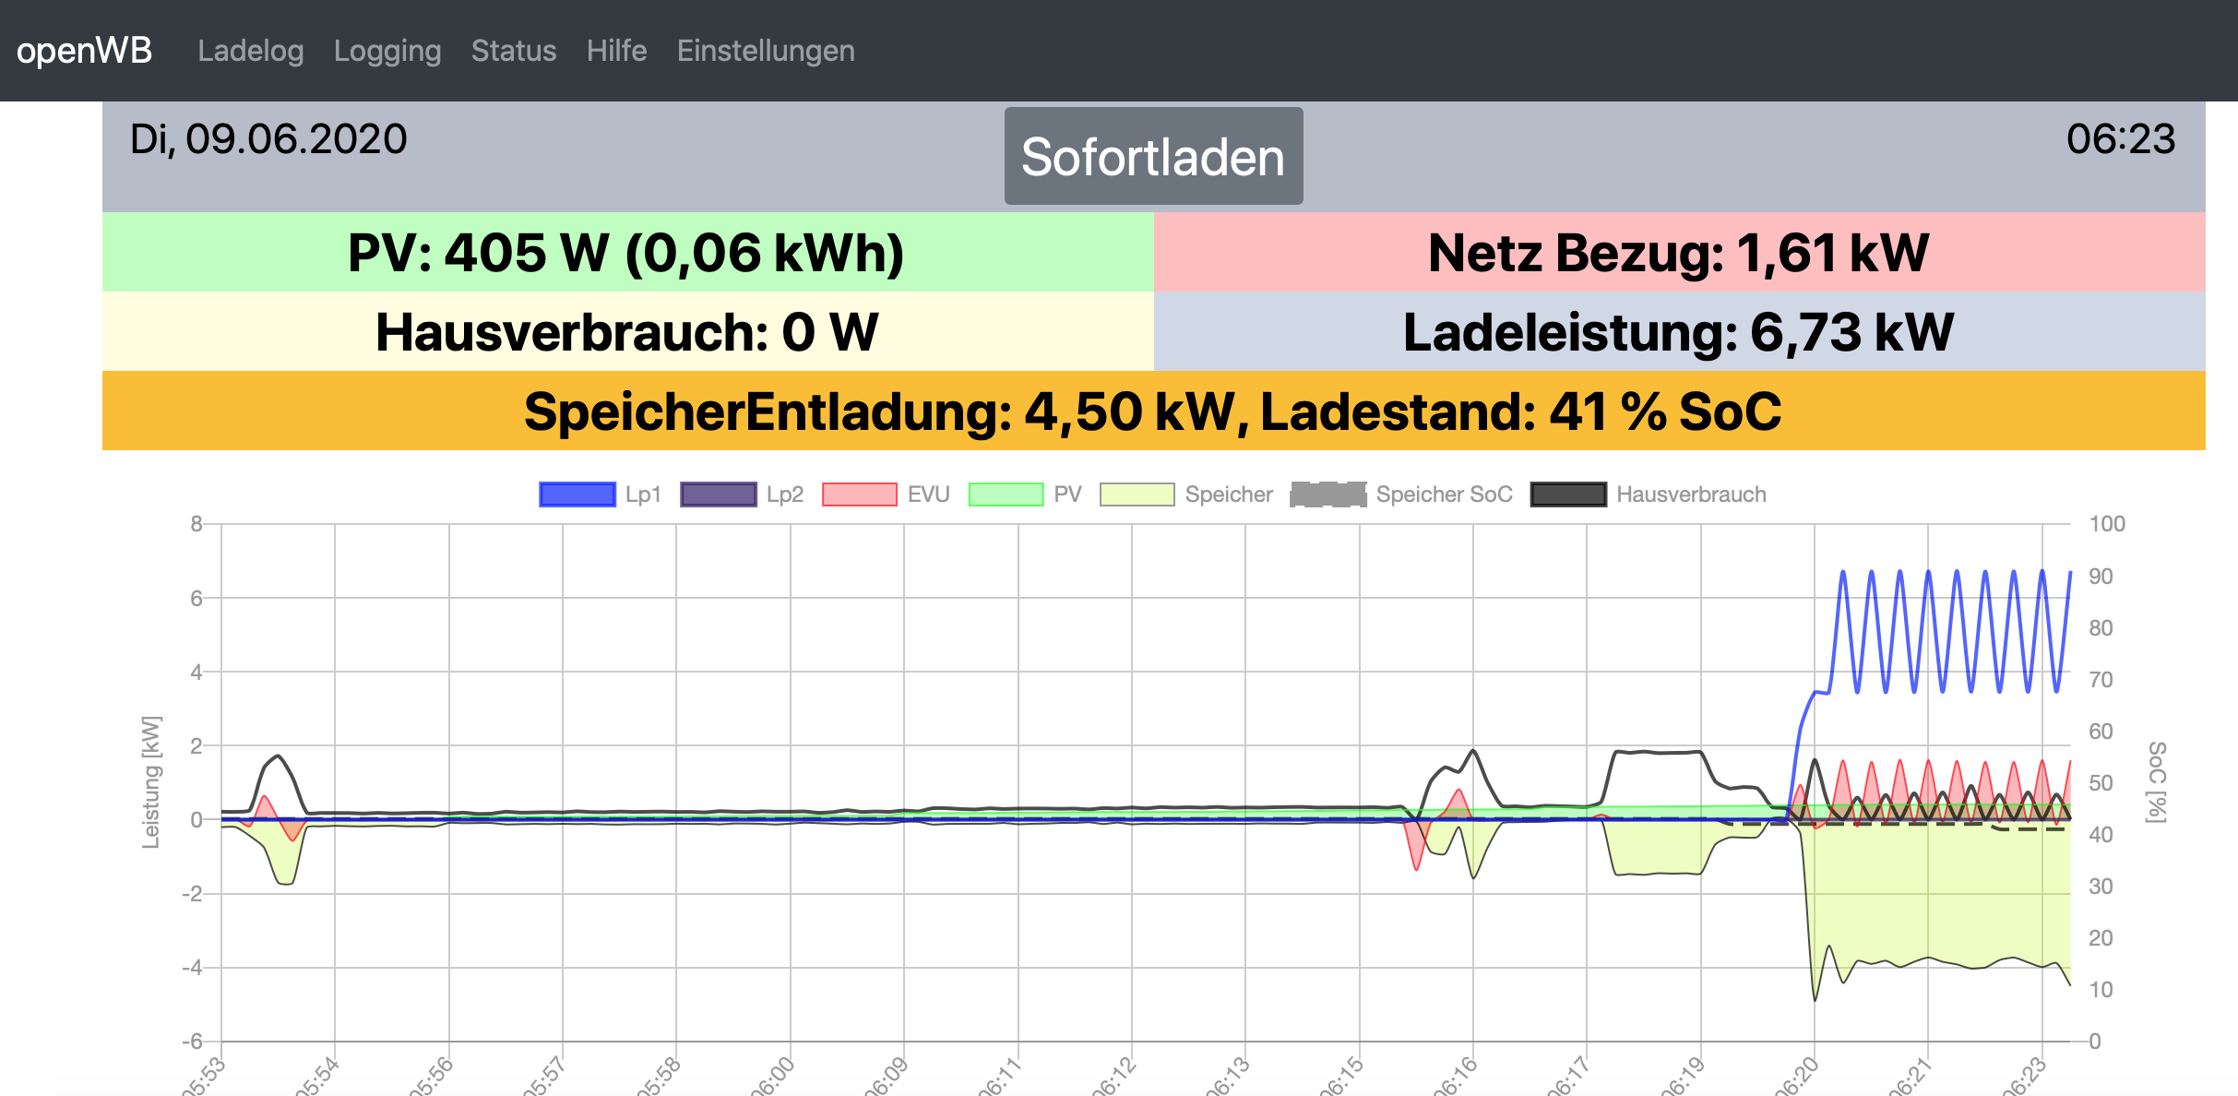
Task: Toggle Speicher series legend swatch
Action: point(1137,494)
